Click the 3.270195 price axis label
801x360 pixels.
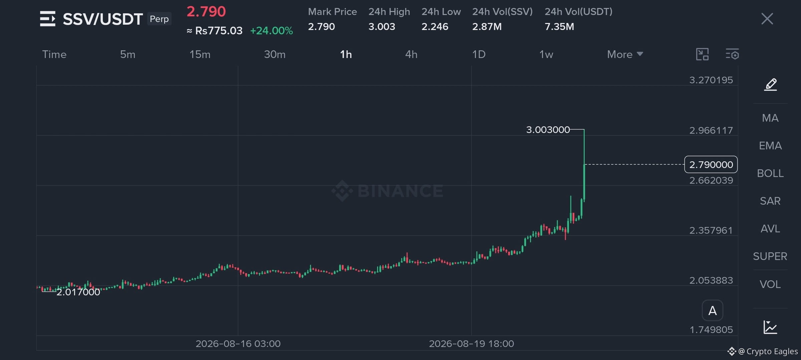(711, 80)
